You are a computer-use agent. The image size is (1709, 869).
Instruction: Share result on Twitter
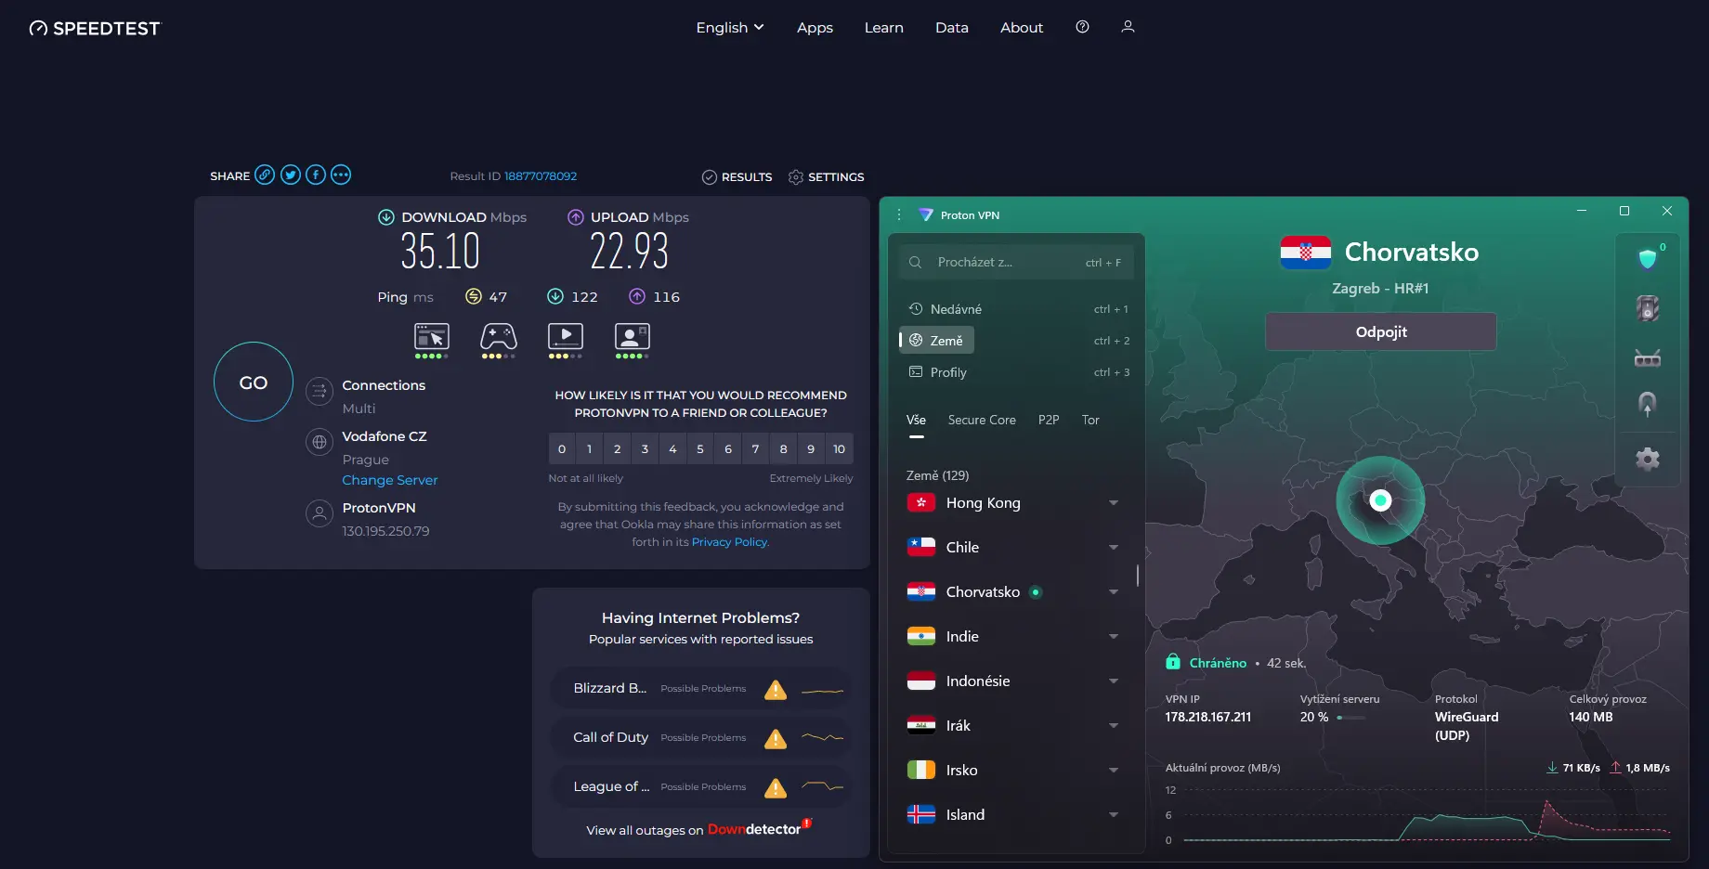click(290, 175)
